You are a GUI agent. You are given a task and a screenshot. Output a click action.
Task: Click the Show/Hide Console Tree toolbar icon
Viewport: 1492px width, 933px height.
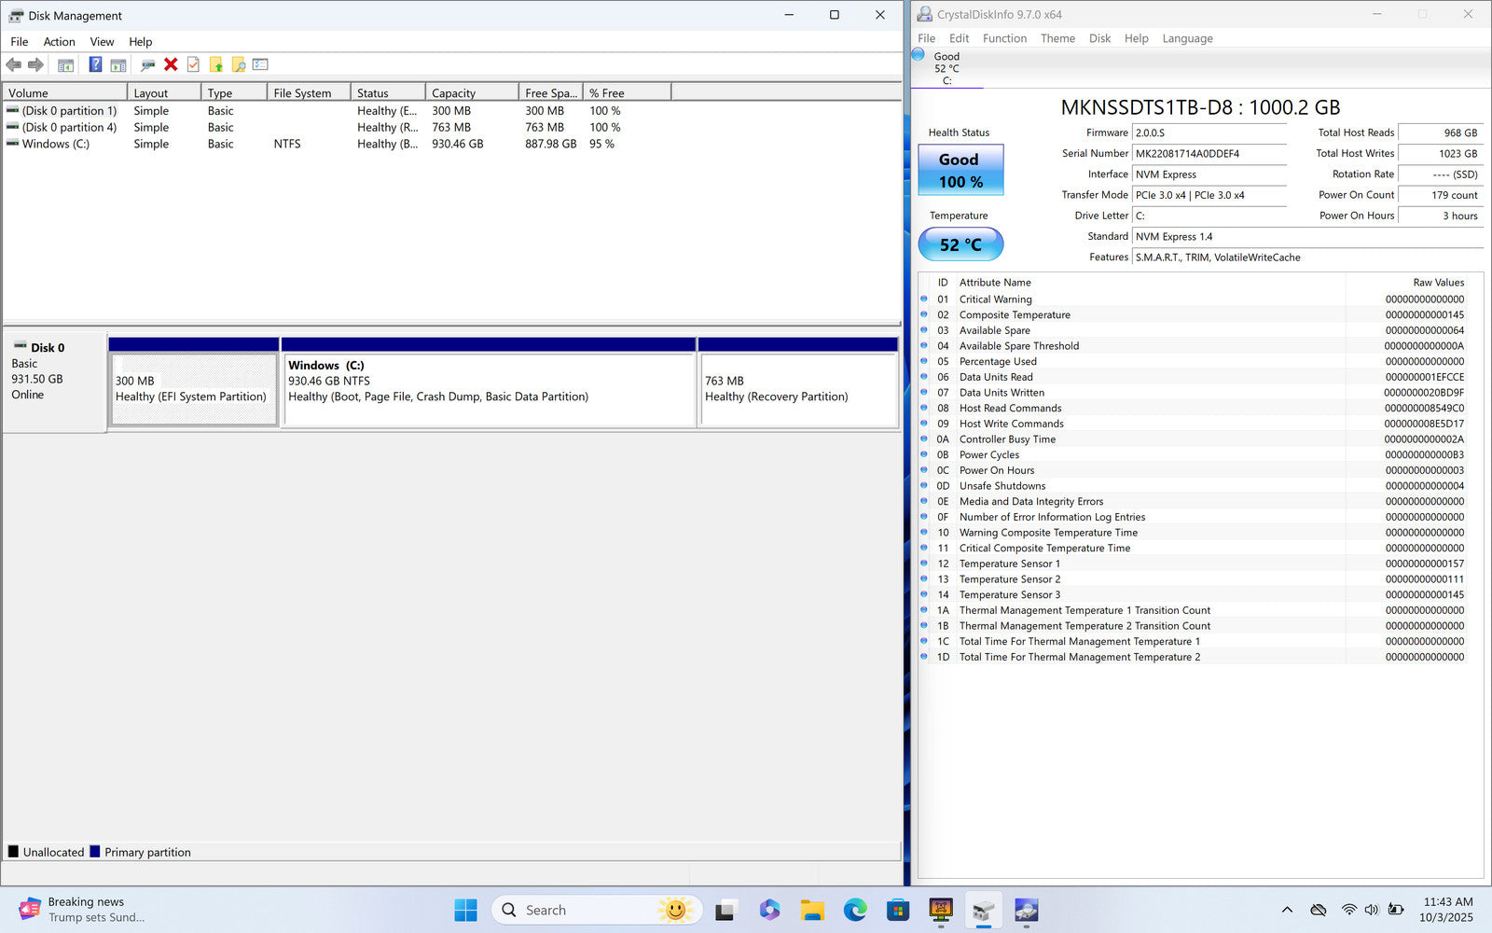[x=65, y=64]
